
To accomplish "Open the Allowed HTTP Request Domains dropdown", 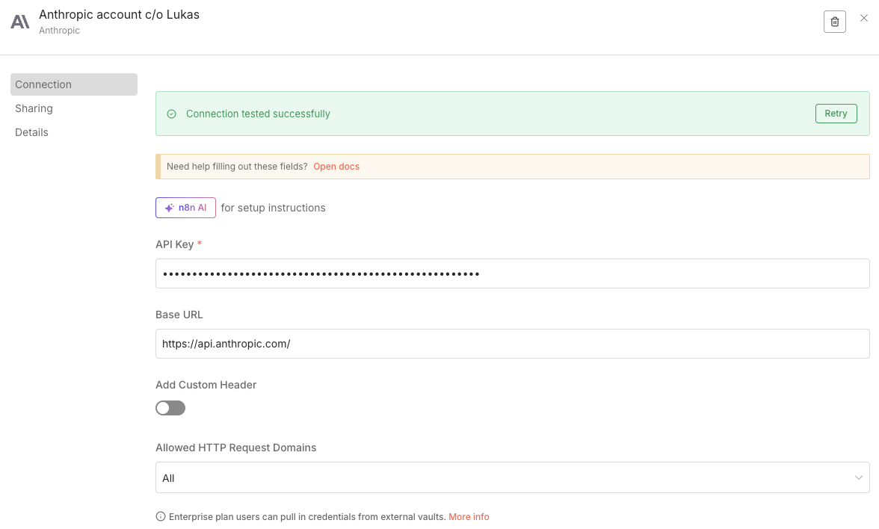I will 512,478.
